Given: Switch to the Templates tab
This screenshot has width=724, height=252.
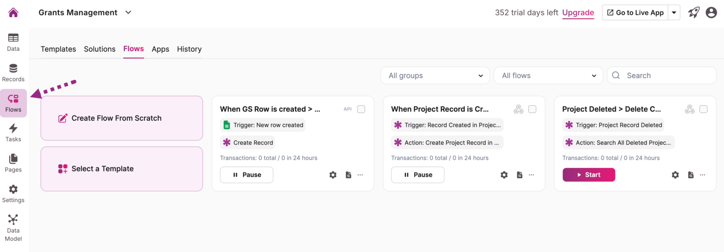Looking at the screenshot, I should (x=58, y=49).
